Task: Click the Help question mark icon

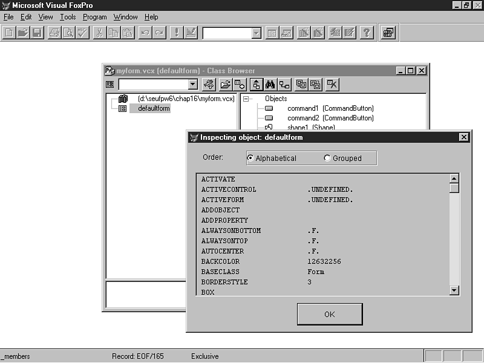Action: point(367,33)
